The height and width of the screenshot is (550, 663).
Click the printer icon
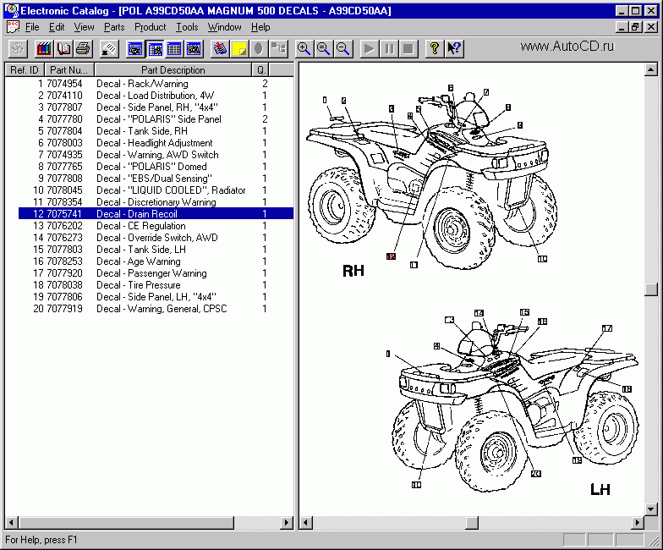point(83,49)
